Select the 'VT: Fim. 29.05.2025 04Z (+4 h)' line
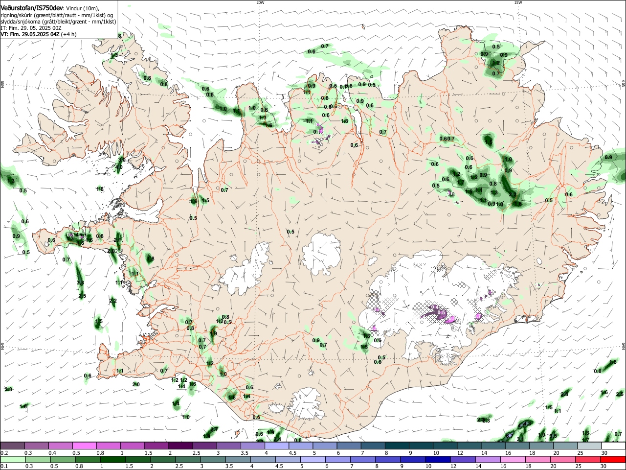 pos(38,34)
